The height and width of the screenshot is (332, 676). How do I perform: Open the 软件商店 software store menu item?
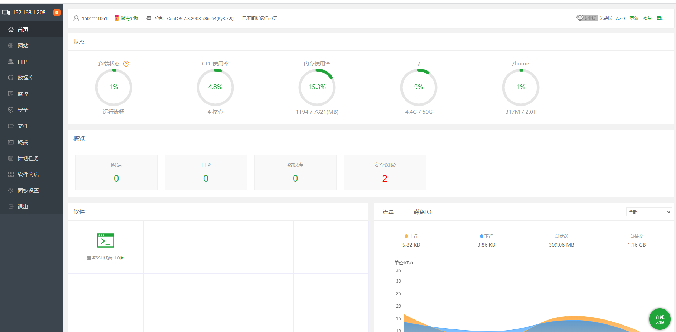31,174
